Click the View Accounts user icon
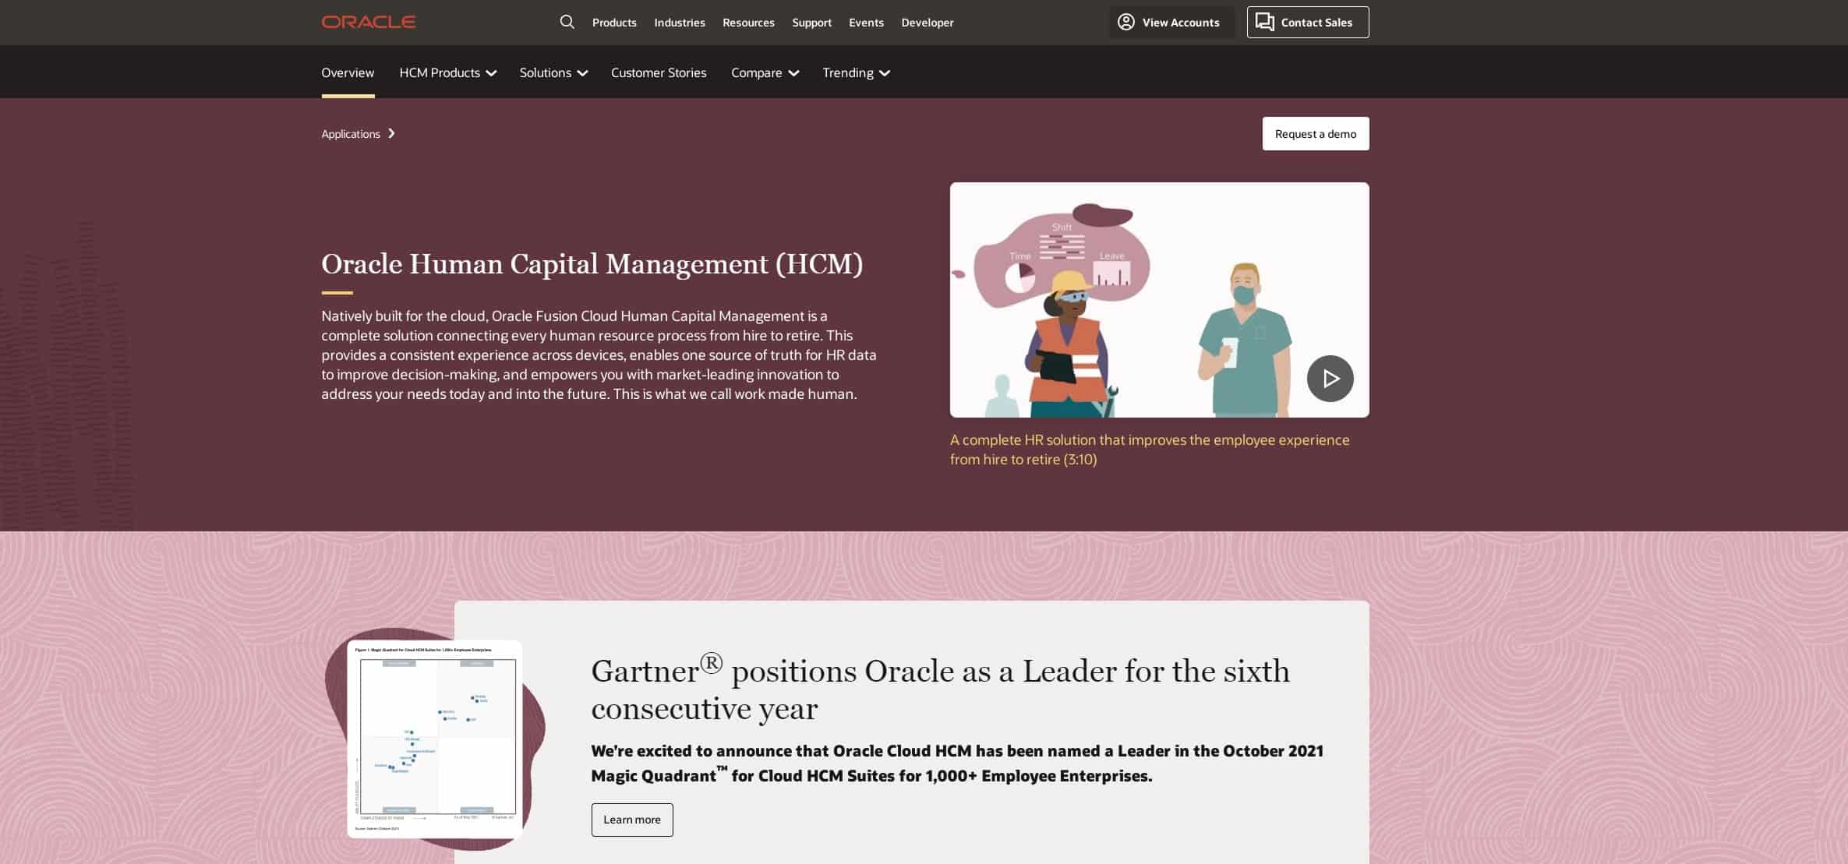1848x864 pixels. pyautogui.click(x=1125, y=22)
